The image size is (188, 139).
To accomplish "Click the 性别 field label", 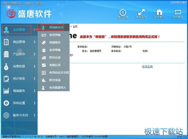I will click(145, 51).
